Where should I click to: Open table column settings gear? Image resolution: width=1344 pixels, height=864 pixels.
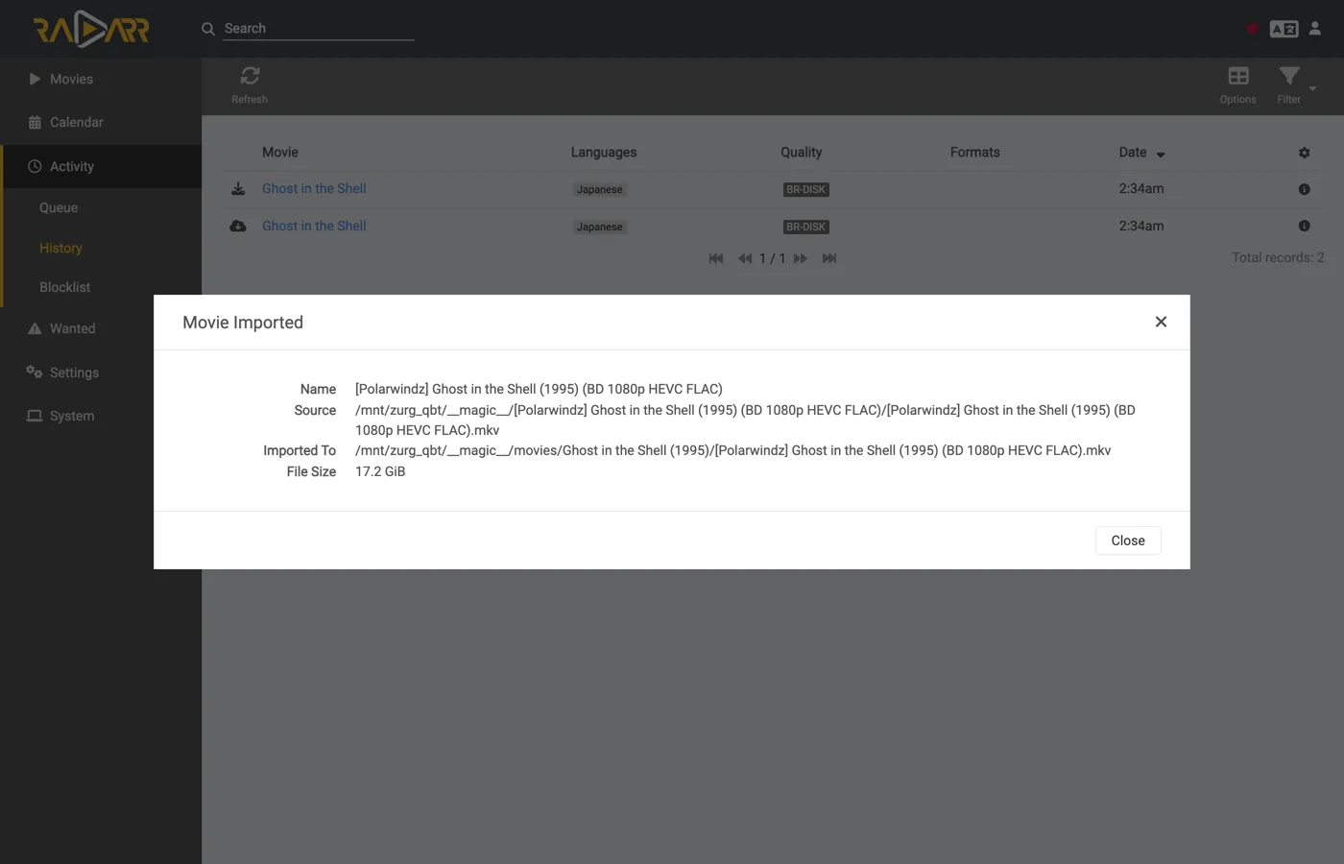point(1304,153)
